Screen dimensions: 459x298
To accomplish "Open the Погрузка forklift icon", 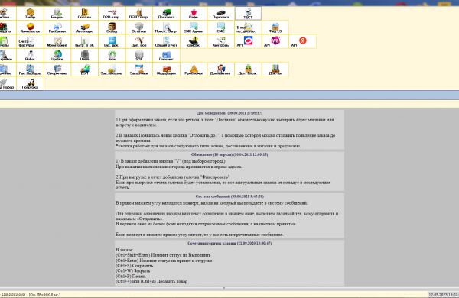I will 30,83.
